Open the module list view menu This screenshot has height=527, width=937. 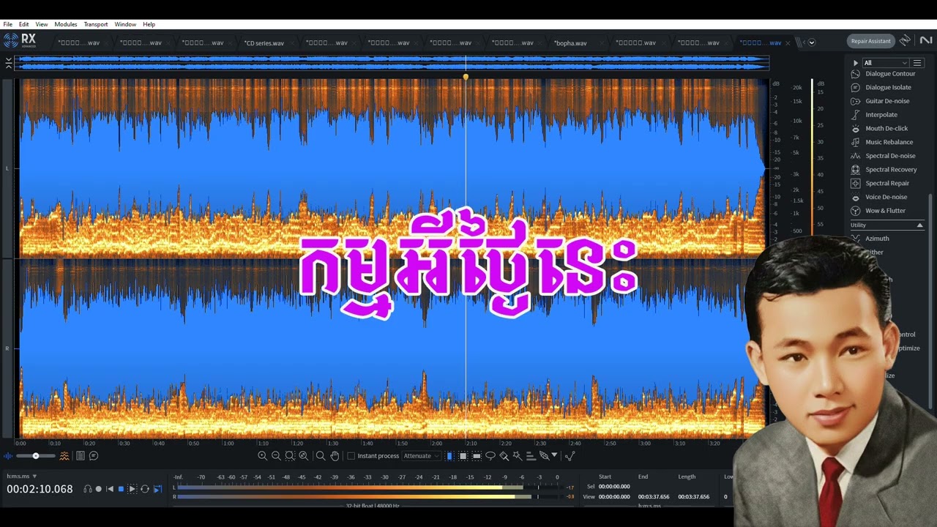(917, 63)
